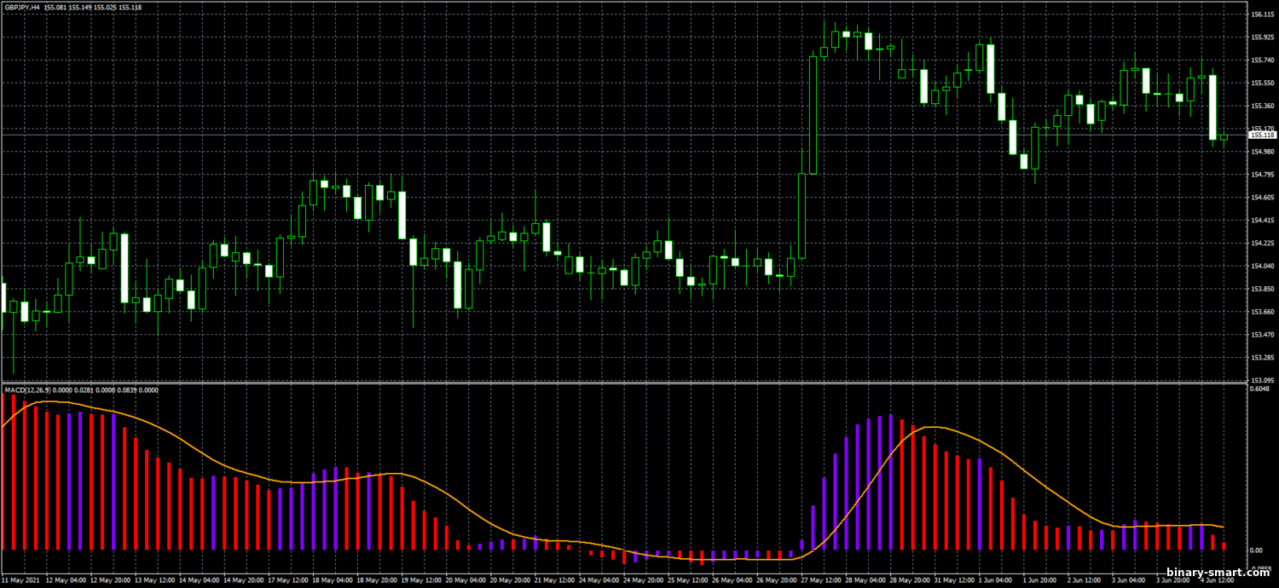This screenshot has height=588, width=1279.
Task: Click the 21 May 12:00 time label
Action: pos(553,580)
